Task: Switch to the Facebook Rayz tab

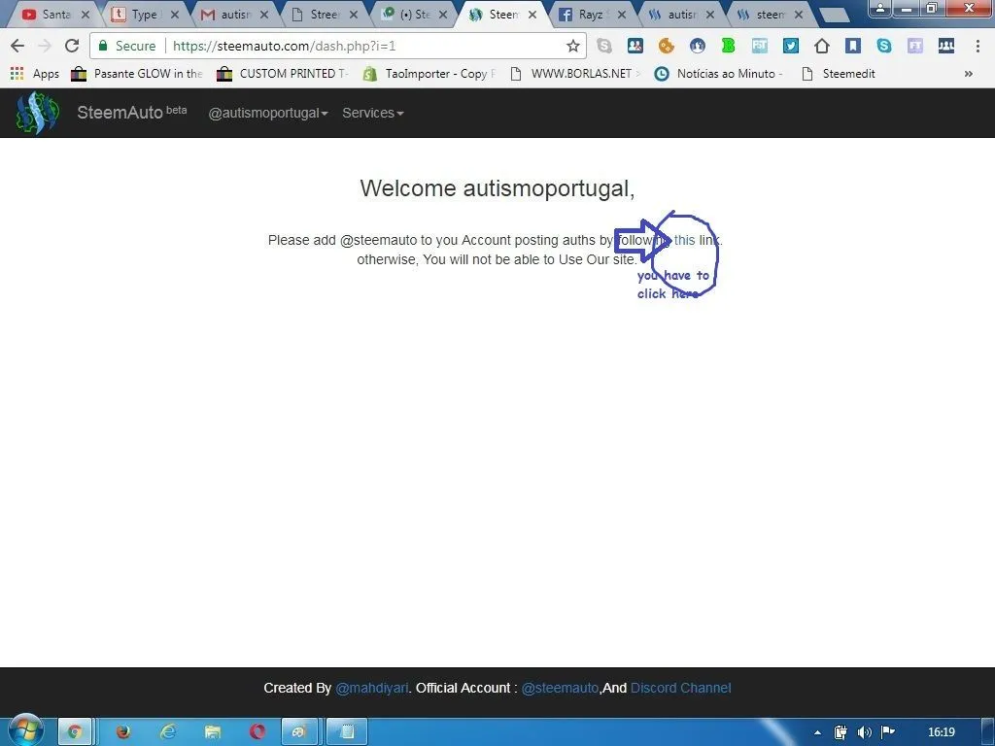Action: [592, 14]
